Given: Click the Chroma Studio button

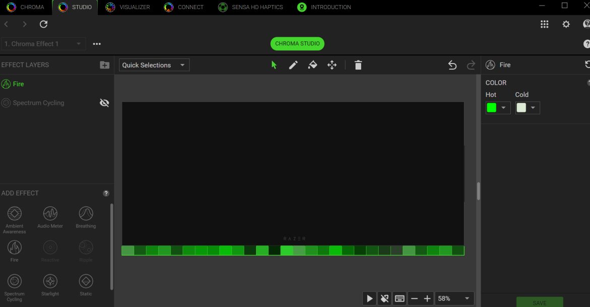Looking at the screenshot, I should pos(297,44).
